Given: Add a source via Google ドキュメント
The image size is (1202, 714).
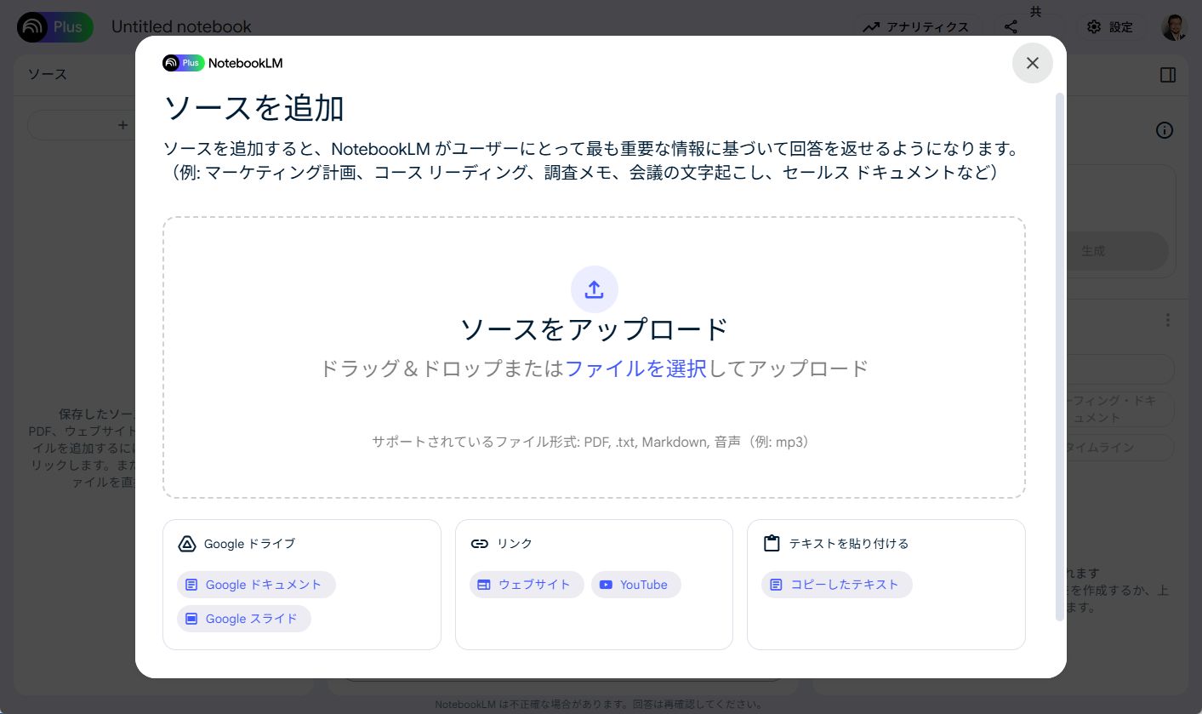Looking at the screenshot, I should click(x=256, y=585).
